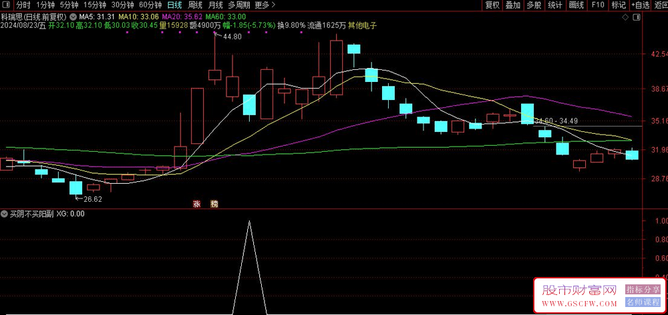
Task: Click the 榜 marker below chart
Action: coord(214,204)
